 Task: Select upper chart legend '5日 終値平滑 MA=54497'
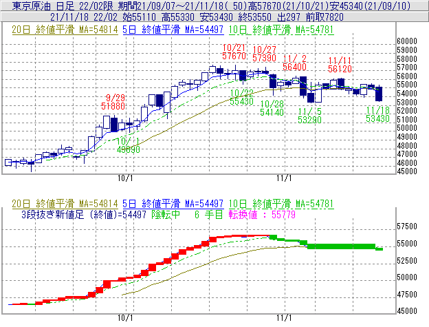(173, 30)
